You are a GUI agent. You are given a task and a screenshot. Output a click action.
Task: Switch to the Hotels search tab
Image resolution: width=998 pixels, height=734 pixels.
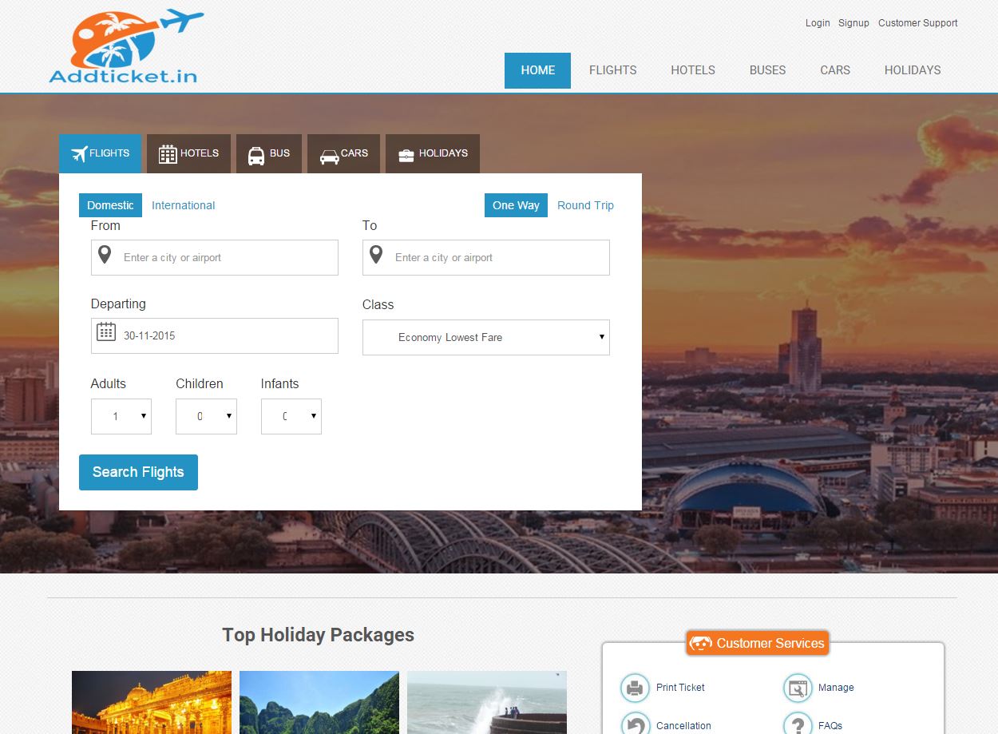188,153
